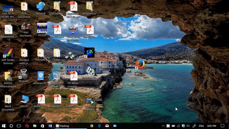This screenshot has height=129, width=229.
Task: Switch to the Flashing taskbar window
Action: tap(71, 126)
